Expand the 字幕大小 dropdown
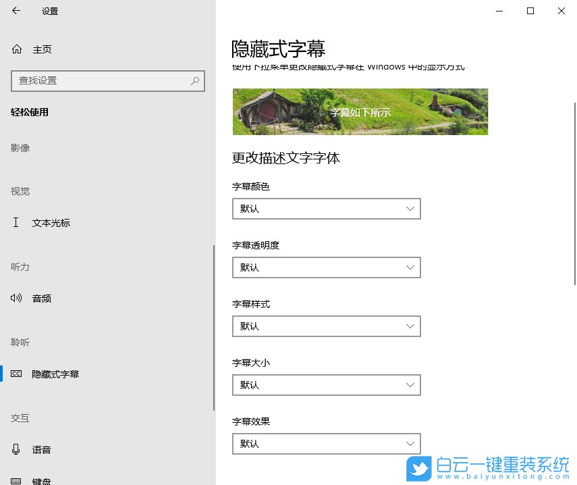The height and width of the screenshot is (485, 577). 326,385
